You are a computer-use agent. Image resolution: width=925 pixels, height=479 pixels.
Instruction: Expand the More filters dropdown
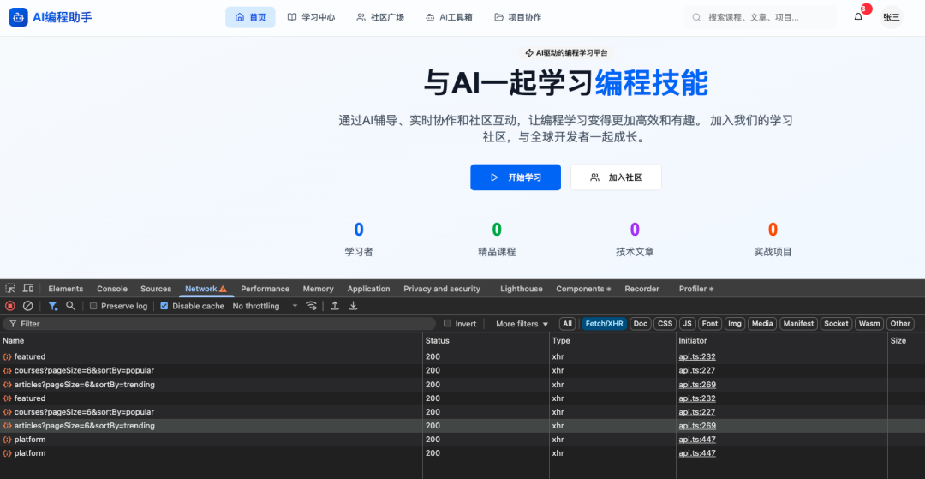522,324
